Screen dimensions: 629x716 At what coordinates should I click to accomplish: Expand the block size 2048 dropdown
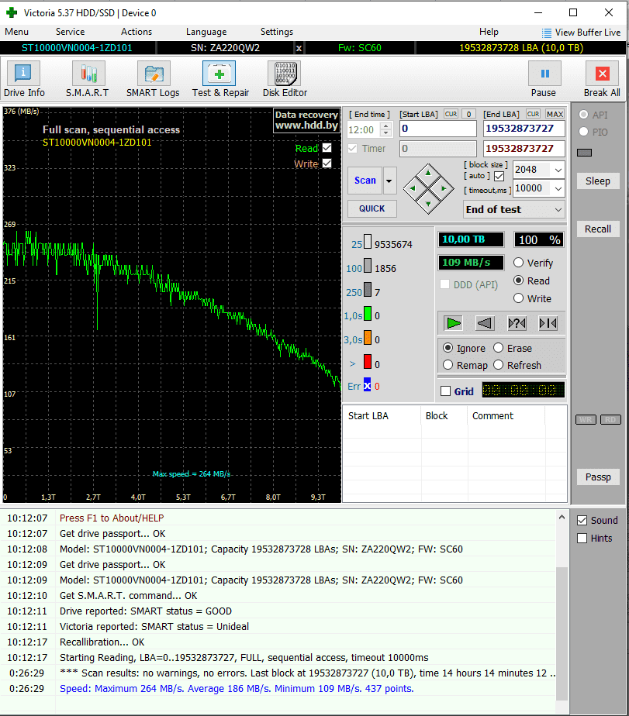(x=557, y=170)
